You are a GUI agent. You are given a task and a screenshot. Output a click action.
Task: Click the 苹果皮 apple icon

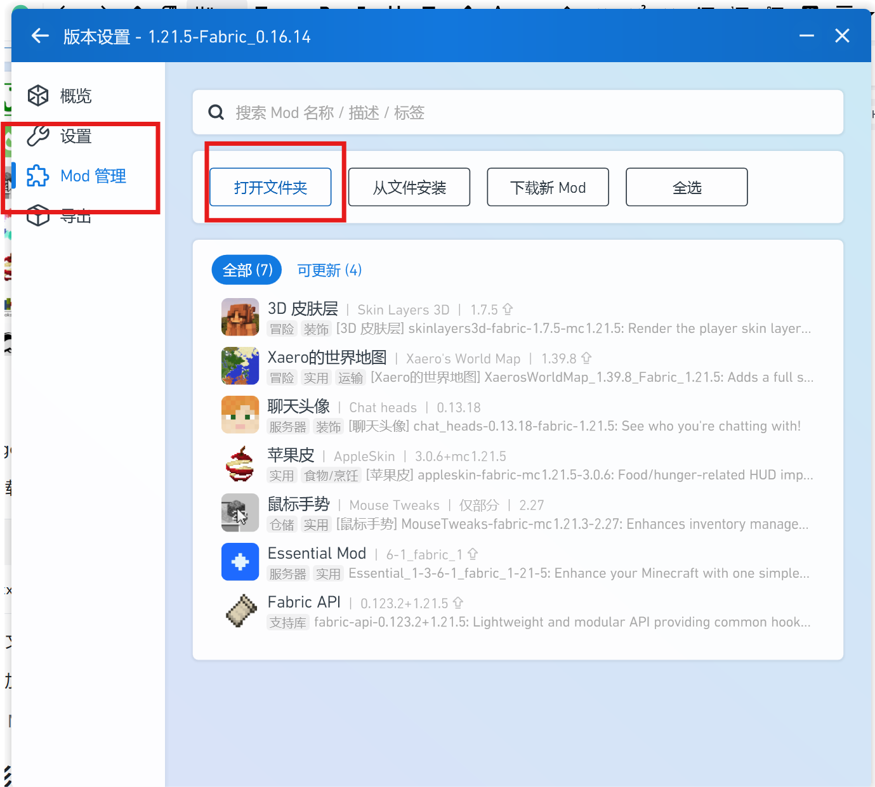coord(240,464)
